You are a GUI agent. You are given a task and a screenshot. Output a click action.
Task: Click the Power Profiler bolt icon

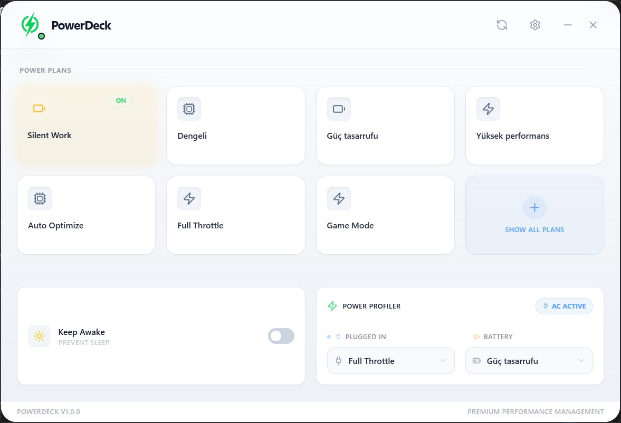[332, 306]
